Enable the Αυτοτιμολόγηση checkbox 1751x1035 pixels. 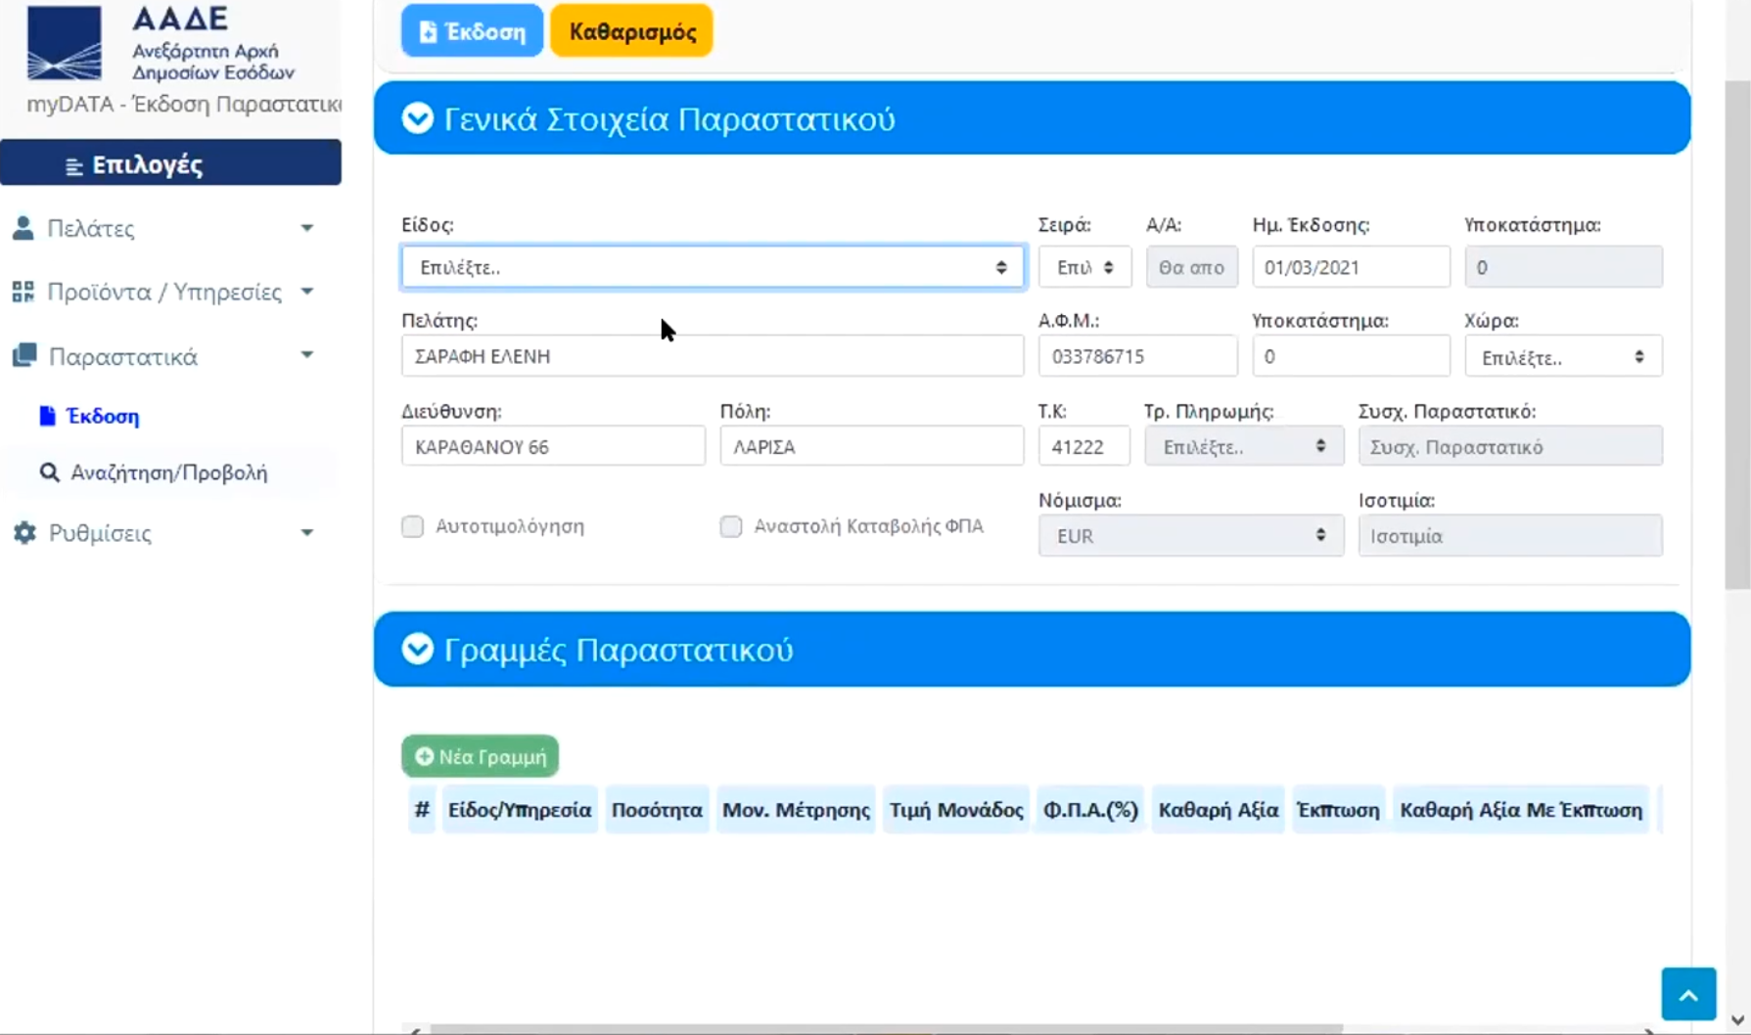tap(413, 526)
